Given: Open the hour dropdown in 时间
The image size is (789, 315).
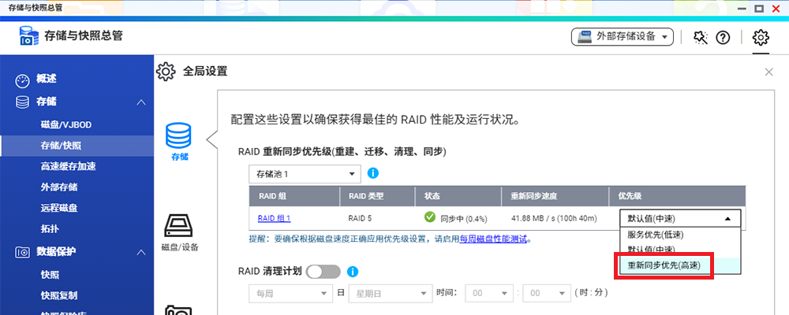Looking at the screenshot, I should tap(488, 294).
